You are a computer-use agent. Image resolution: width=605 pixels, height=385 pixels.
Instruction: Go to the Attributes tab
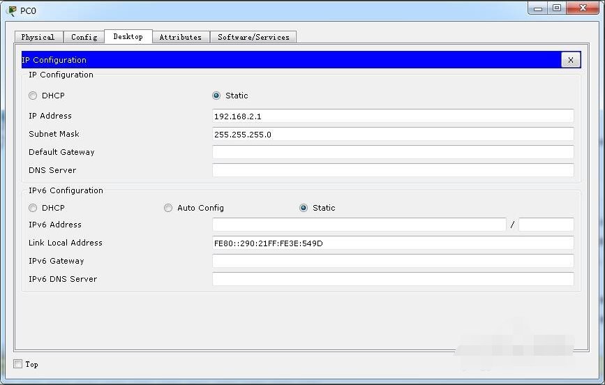180,37
